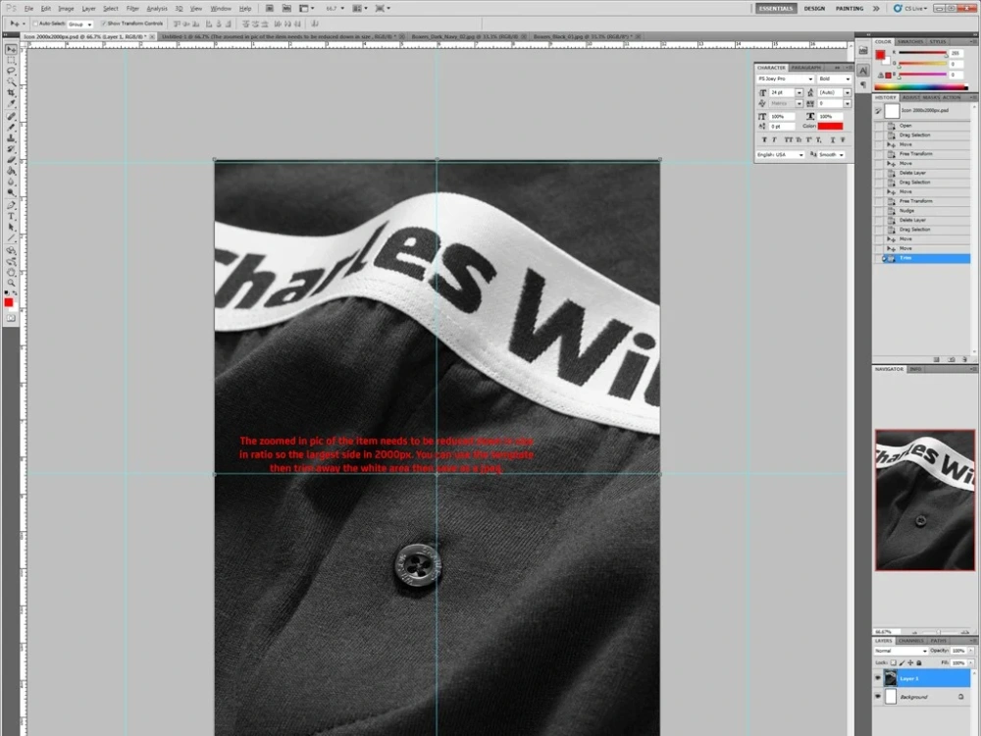Select the Move tool in the toolbox
Image resolution: width=981 pixels, height=736 pixels.
click(11, 49)
